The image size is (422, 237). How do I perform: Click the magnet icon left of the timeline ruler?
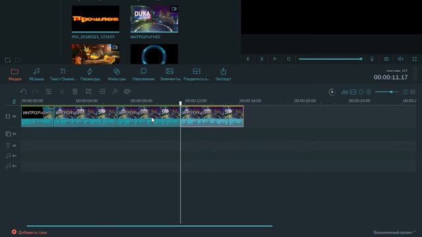tap(14, 101)
